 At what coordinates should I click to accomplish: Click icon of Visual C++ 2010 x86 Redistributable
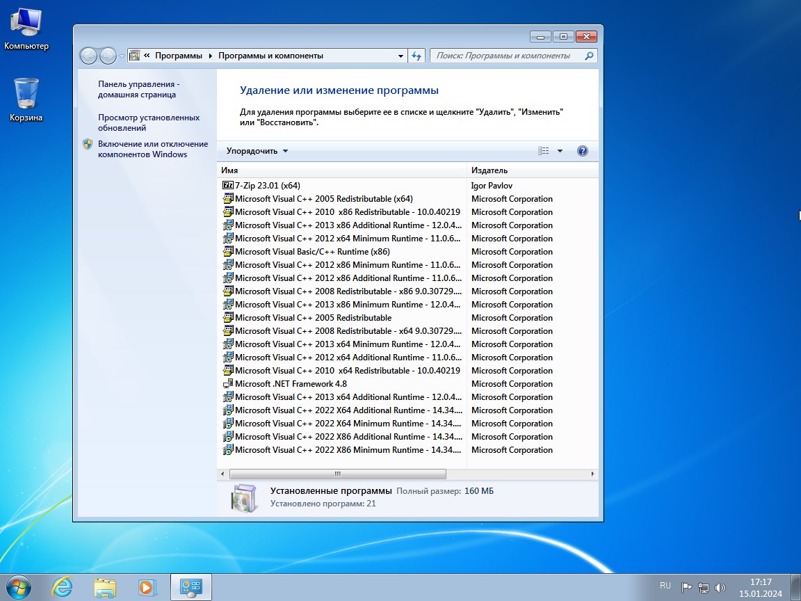point(228,212)
